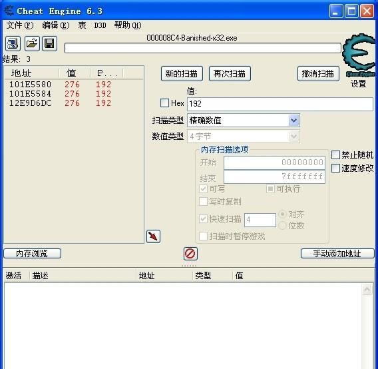The width and height of the screenshot is (378, 369).
Task: Click the 值 value input field
Action: (x=280, y=104)
